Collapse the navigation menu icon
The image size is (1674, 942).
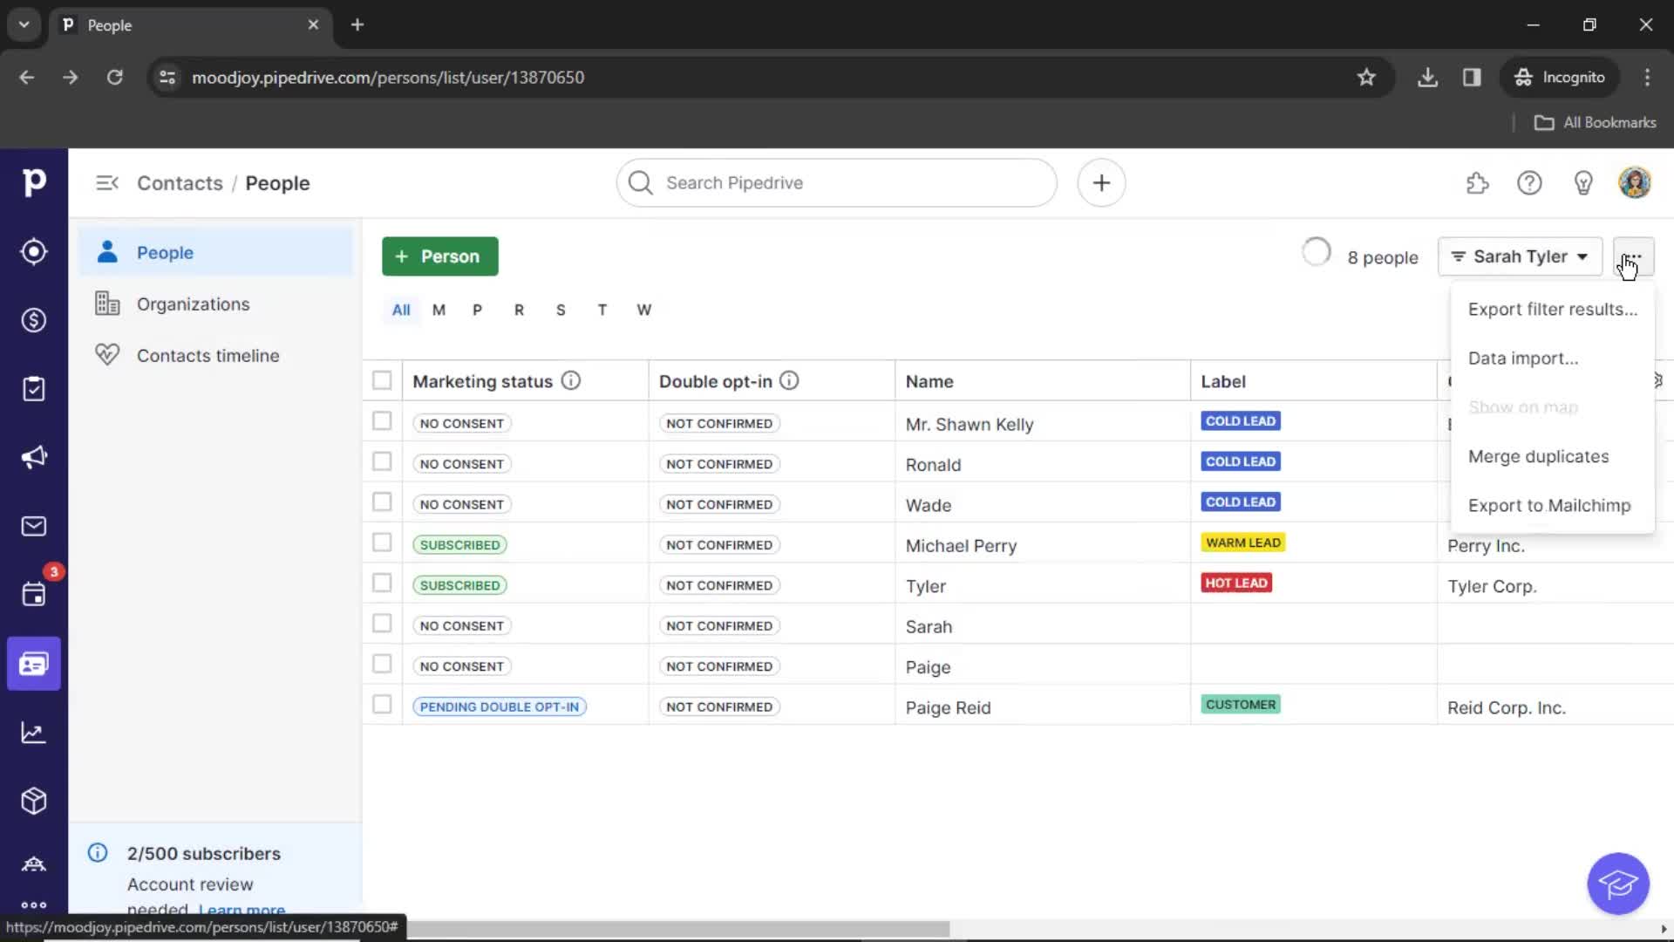click(x=106, y=183)
